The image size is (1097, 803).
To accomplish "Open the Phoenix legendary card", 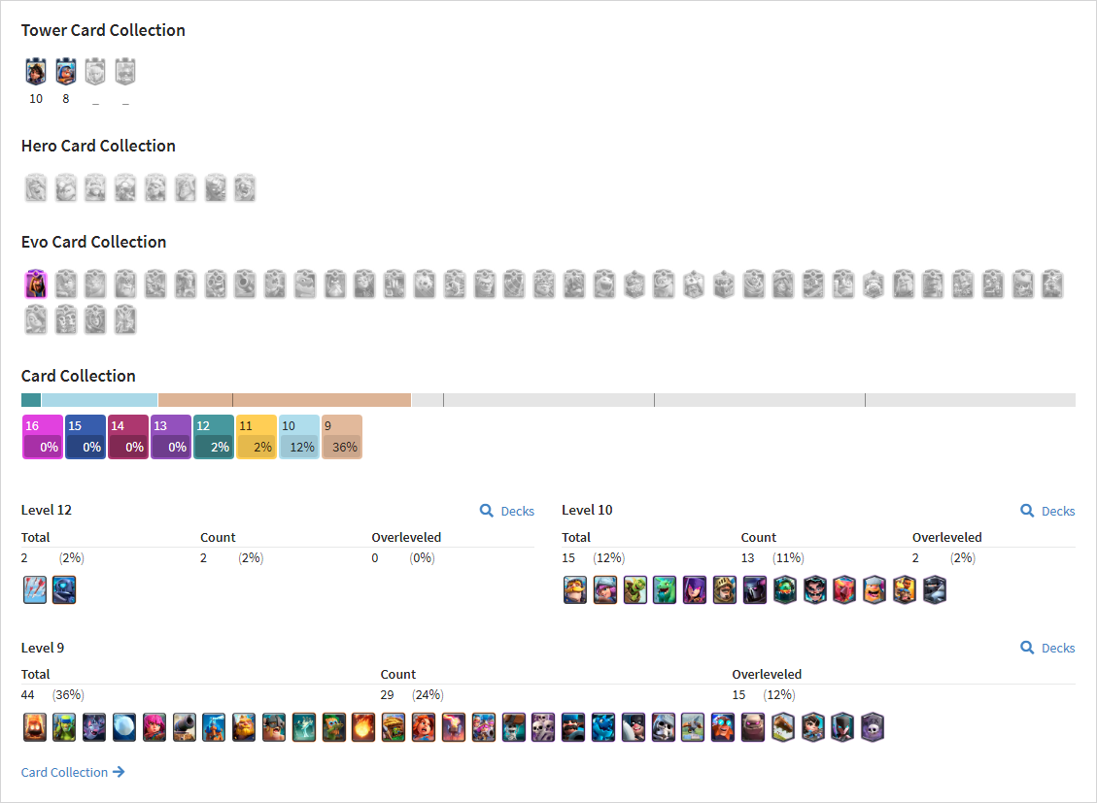I will (844, 589).
